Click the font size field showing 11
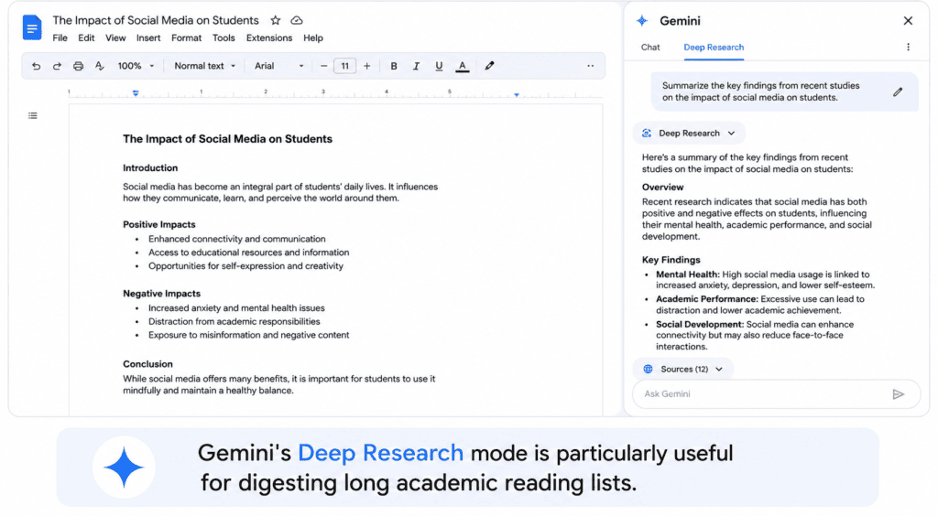Image resolution: width=938 pixels, height=516 pixels. (x=345, y=66)
